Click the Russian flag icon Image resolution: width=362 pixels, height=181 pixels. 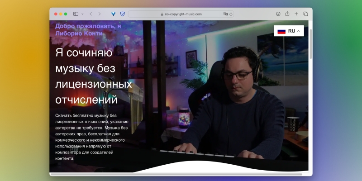coord(281,31)
